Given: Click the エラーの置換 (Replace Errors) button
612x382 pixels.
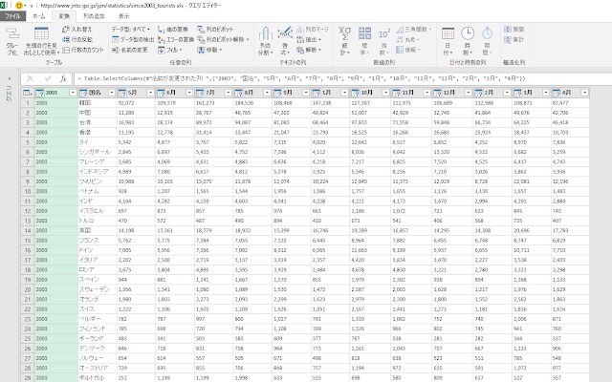Looking at the screenshot, I should pyautogui.click(x=176, y=39).
